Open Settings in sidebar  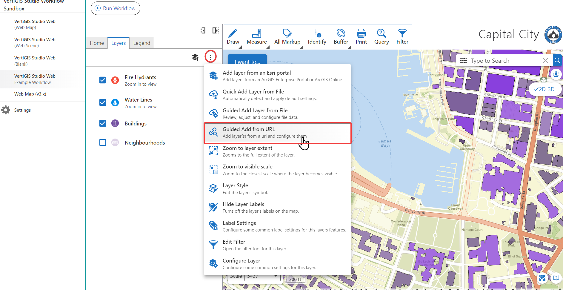tap(43, 110)
